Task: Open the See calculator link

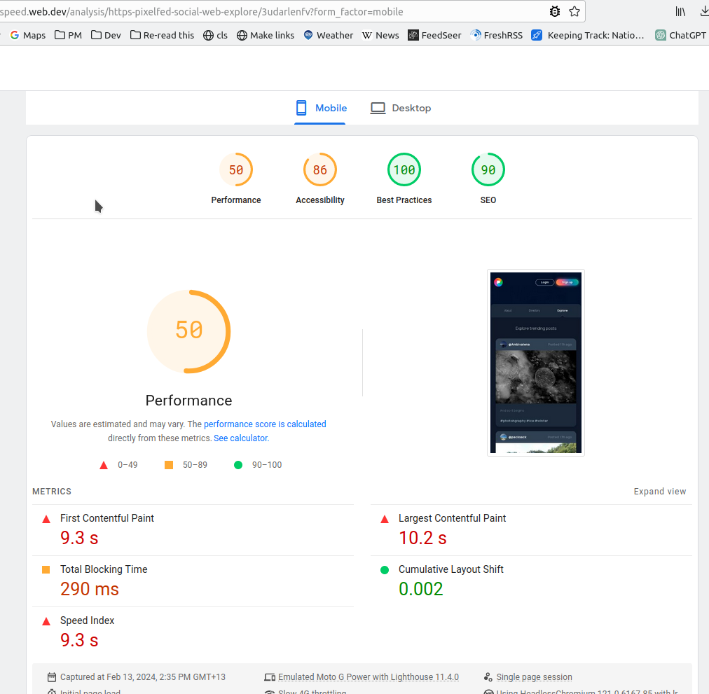Action: pyautogui.click(x=240, y=438)
